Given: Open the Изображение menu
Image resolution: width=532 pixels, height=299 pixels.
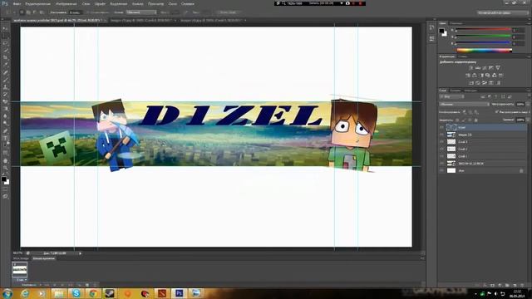Looking at the screenshot, I should click(66, 3).
